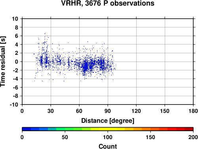The image size is (198, 149).
Task: Click the yellow segment near 100 on colorbar
Action: click(108, 129)
